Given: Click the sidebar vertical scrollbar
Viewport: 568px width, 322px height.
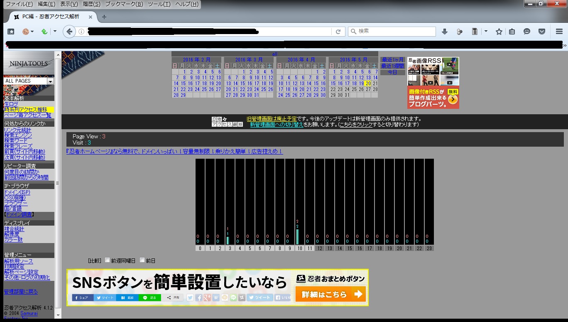Looking at the screenshot, I should pos(58,183).
